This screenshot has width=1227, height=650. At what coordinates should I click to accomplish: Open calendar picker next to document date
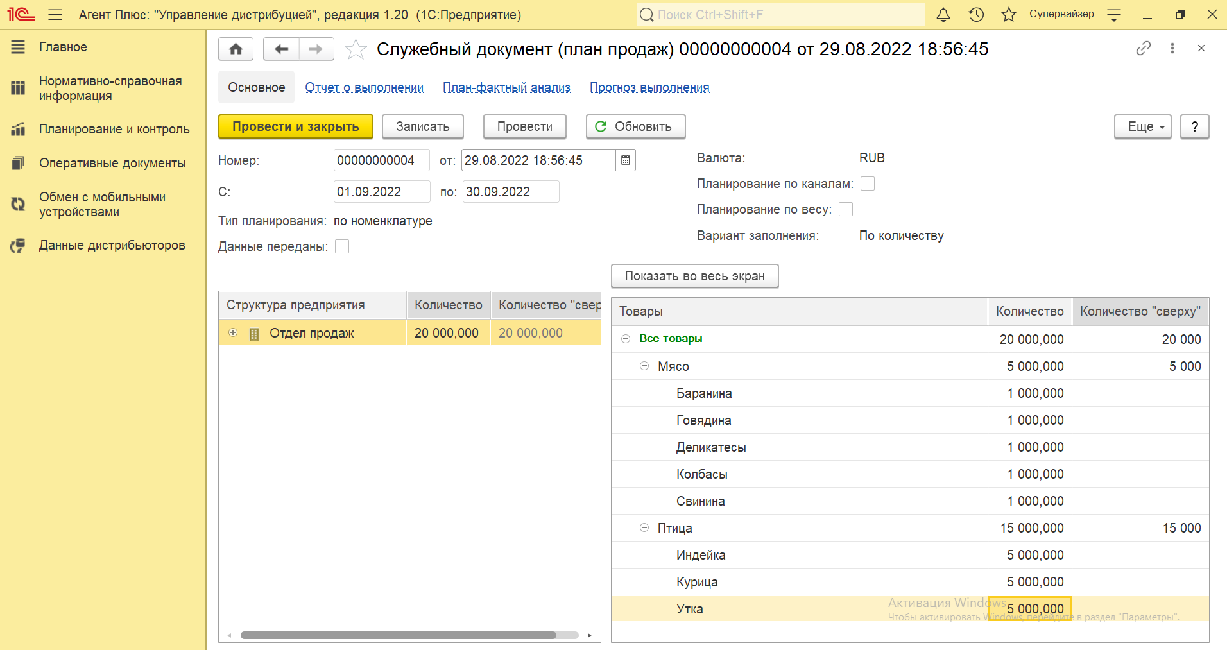coord(626,160)
